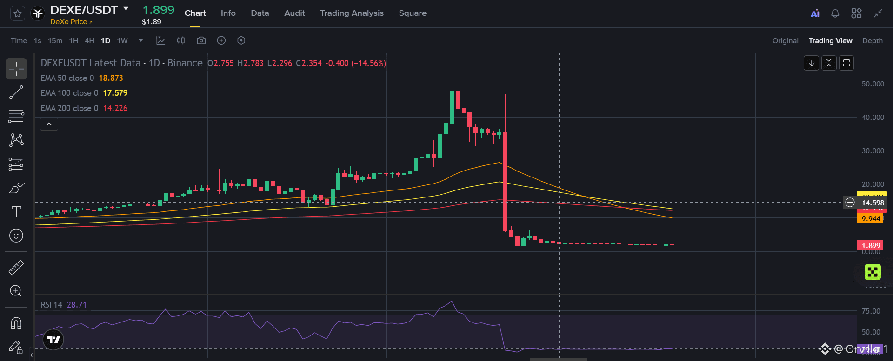Click the EMA 50 close indicator label
This screenshot has height=361, width=893.
point(67,78)
